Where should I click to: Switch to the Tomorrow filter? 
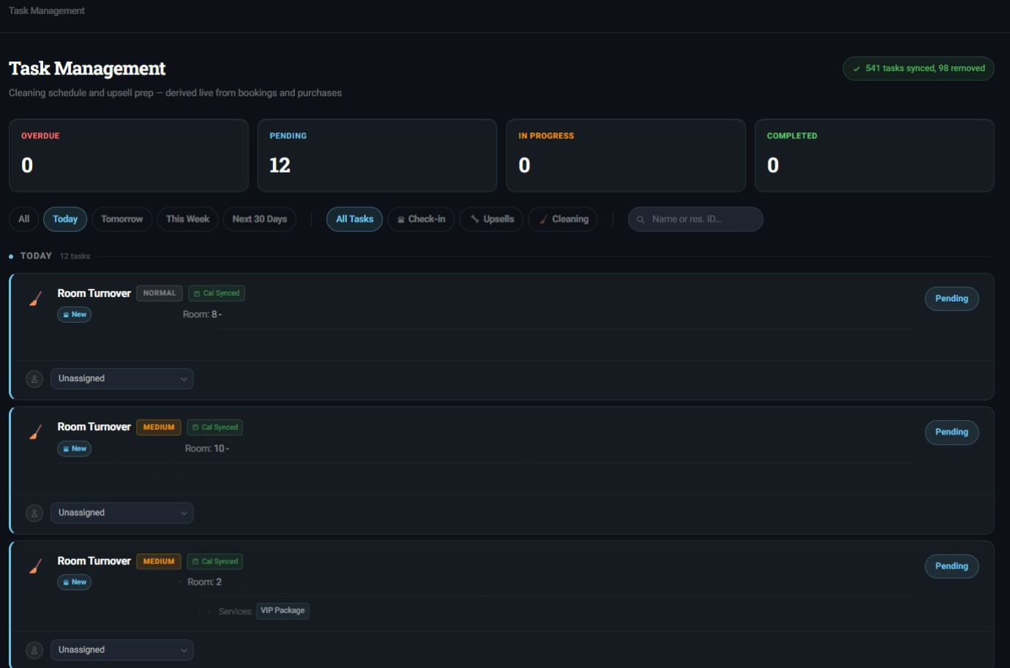pyautogui.click(x=122, y=219)
